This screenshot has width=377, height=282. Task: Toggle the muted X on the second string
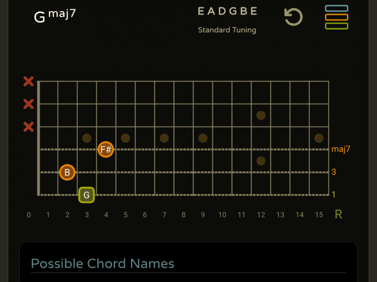click(28, 104)
